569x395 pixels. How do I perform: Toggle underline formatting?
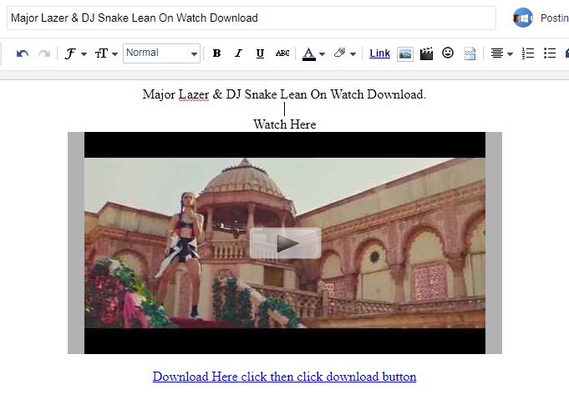(260, 53)
